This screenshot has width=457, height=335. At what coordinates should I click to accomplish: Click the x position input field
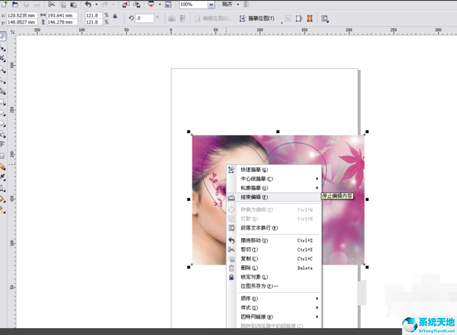coord(22,15)
